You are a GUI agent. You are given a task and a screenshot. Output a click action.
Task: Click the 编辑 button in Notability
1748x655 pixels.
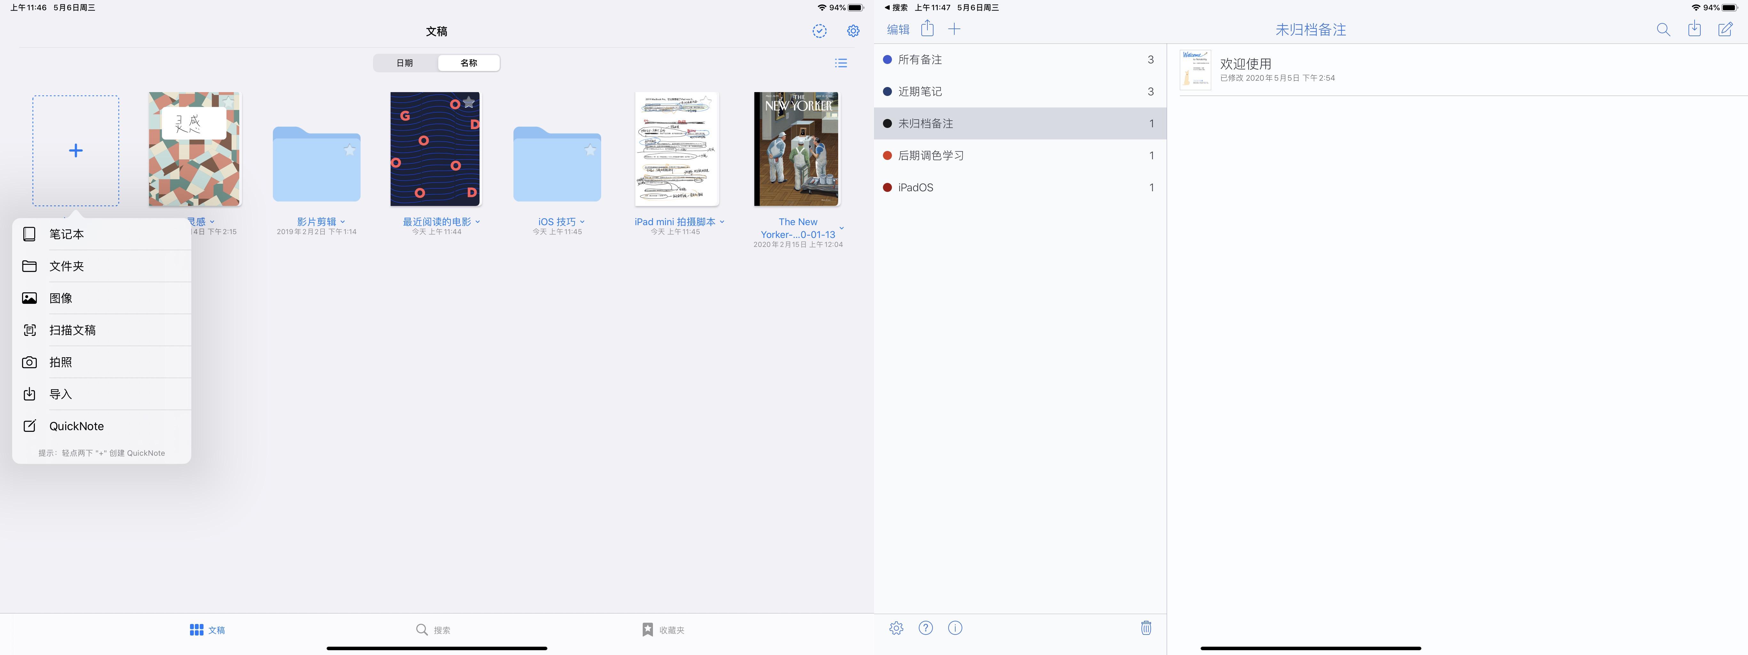898,30
